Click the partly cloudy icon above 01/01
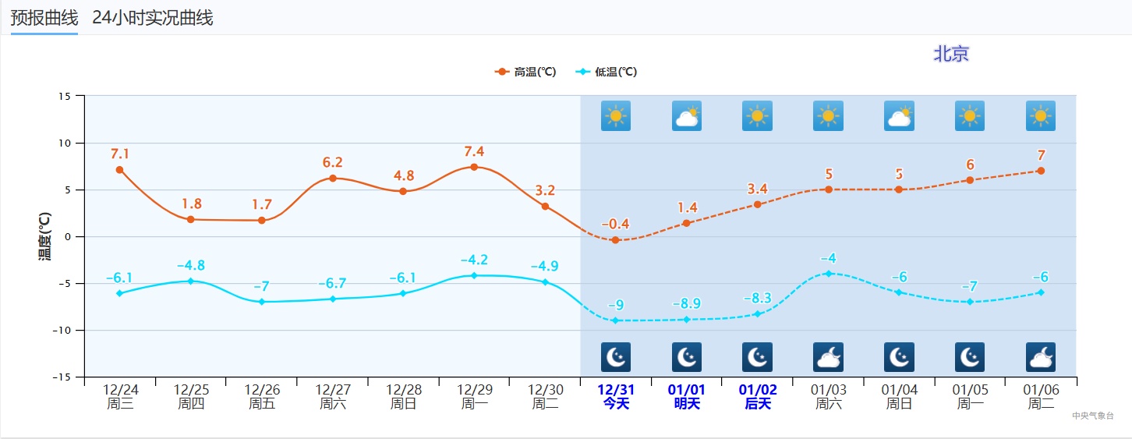 [686, 116]
